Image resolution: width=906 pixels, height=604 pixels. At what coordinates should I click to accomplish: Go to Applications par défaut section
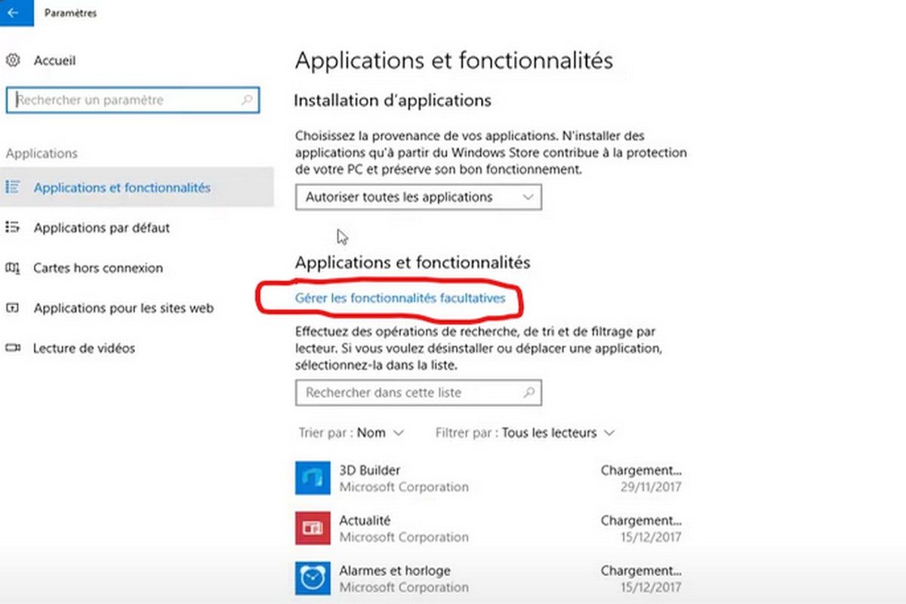102,227
